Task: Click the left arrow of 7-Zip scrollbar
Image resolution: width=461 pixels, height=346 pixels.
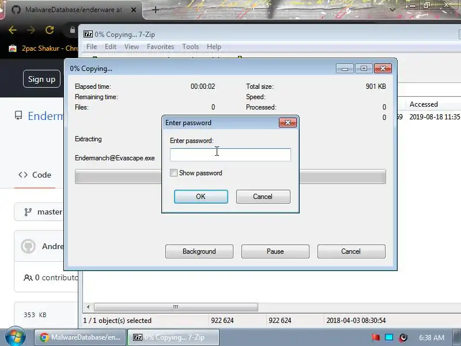Action: (88, 307)
